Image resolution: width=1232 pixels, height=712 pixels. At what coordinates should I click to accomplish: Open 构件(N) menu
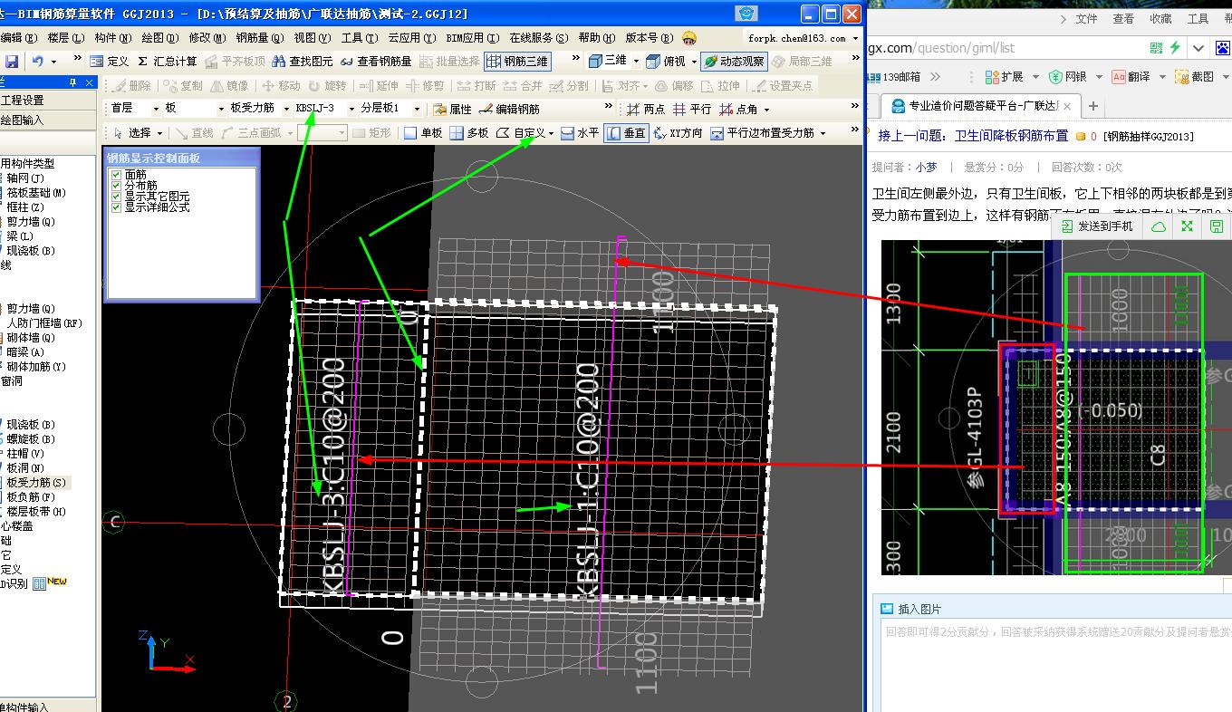pyautogui.click(x=112, y=37)
